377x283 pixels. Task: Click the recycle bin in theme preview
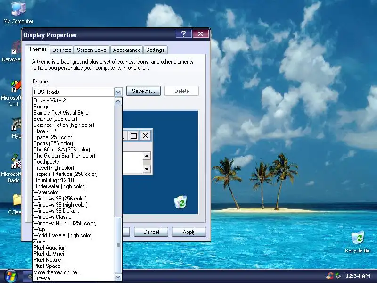tap(180, 202)
